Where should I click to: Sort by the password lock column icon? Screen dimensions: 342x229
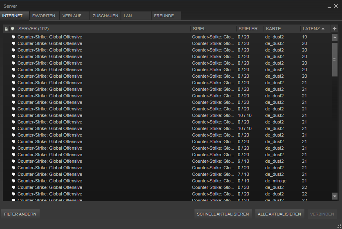click(x=6, y=29)
